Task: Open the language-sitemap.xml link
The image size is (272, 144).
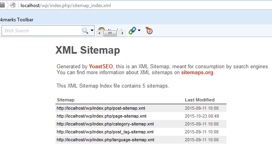Action: coord(105,140)
